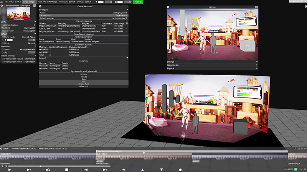Toggle the circle beside Mode property
Screen dimensions: 307x172
tap(3, 43)
